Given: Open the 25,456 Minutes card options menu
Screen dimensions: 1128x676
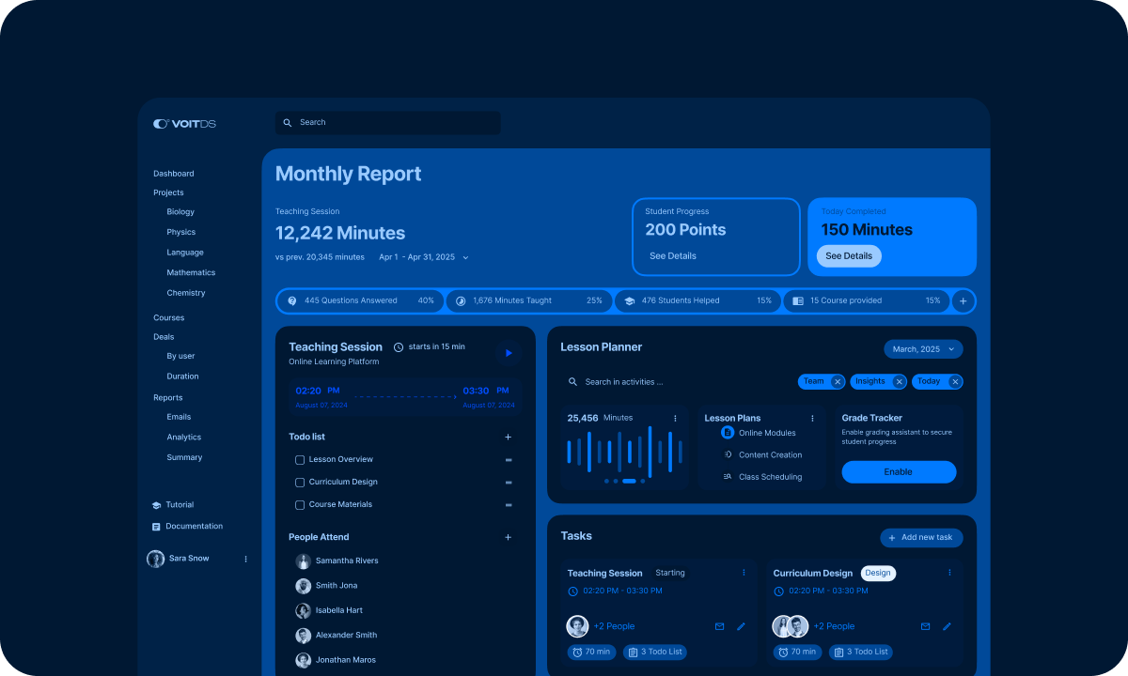Looking at the screenshot, I should [x=675, y=419].
